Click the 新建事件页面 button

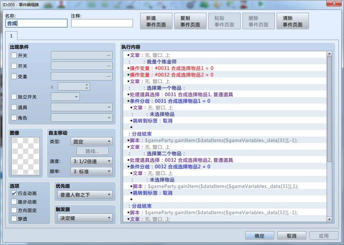click(156, 21)
